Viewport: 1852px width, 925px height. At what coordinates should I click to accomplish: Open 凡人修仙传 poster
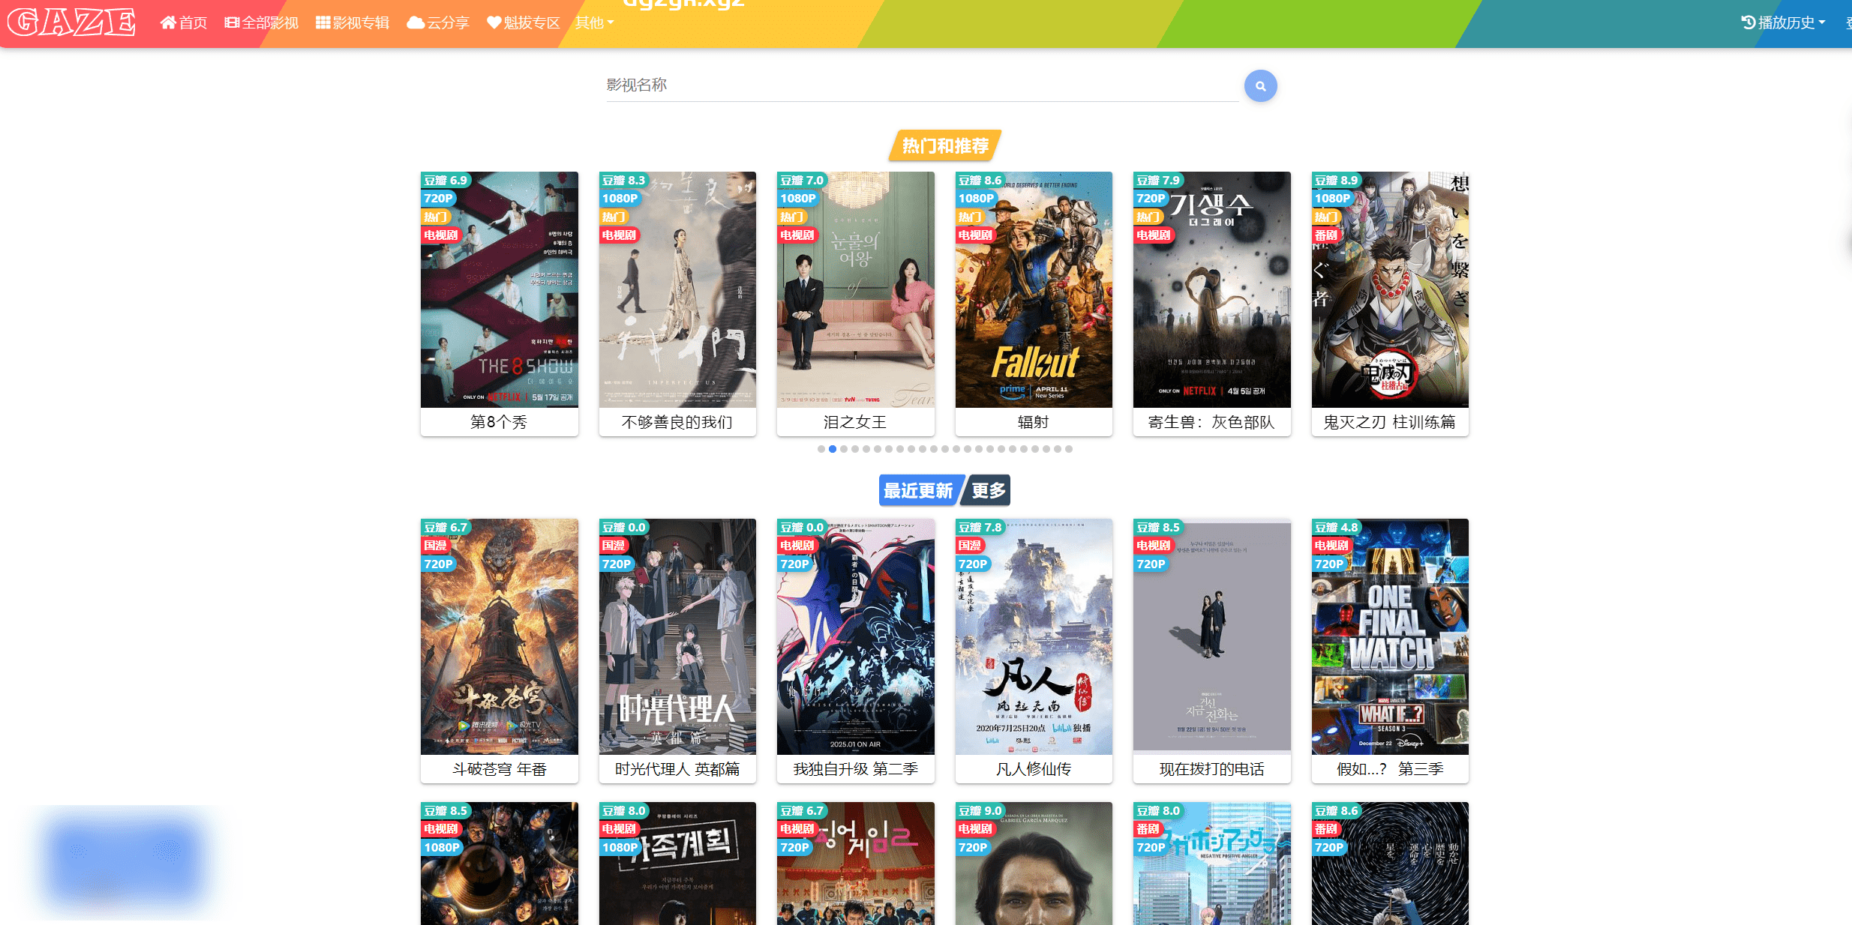point(1034,636)
